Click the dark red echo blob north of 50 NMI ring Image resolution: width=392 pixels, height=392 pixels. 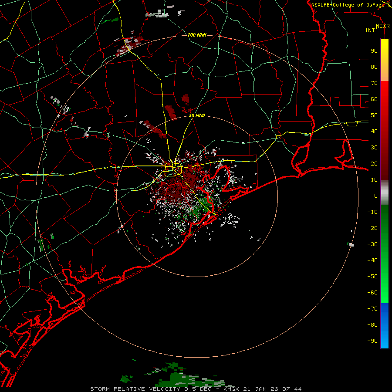click(186, 99)
